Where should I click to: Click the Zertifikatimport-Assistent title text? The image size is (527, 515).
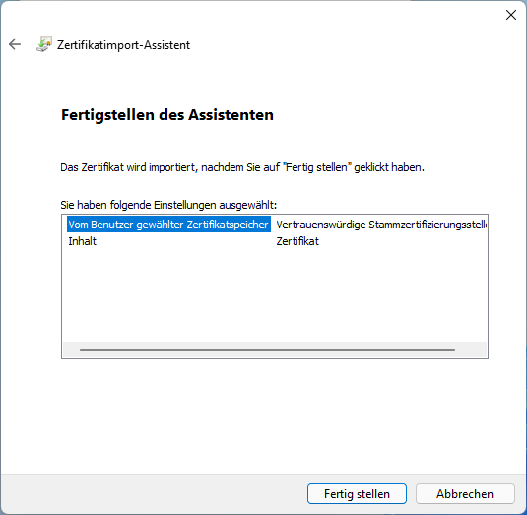click(x=123, y=45)
